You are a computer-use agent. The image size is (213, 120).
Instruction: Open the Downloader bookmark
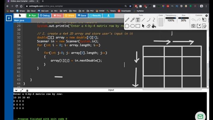(x=124, y=11)
